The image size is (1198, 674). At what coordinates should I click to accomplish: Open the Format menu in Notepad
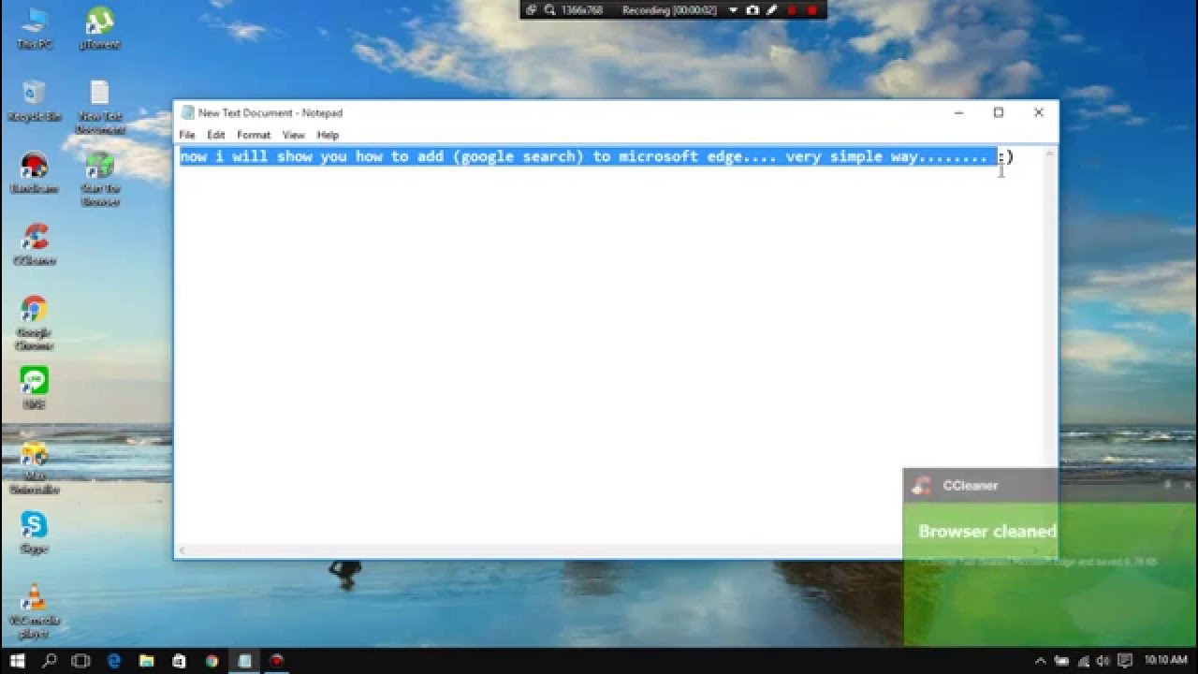[254, 135]
